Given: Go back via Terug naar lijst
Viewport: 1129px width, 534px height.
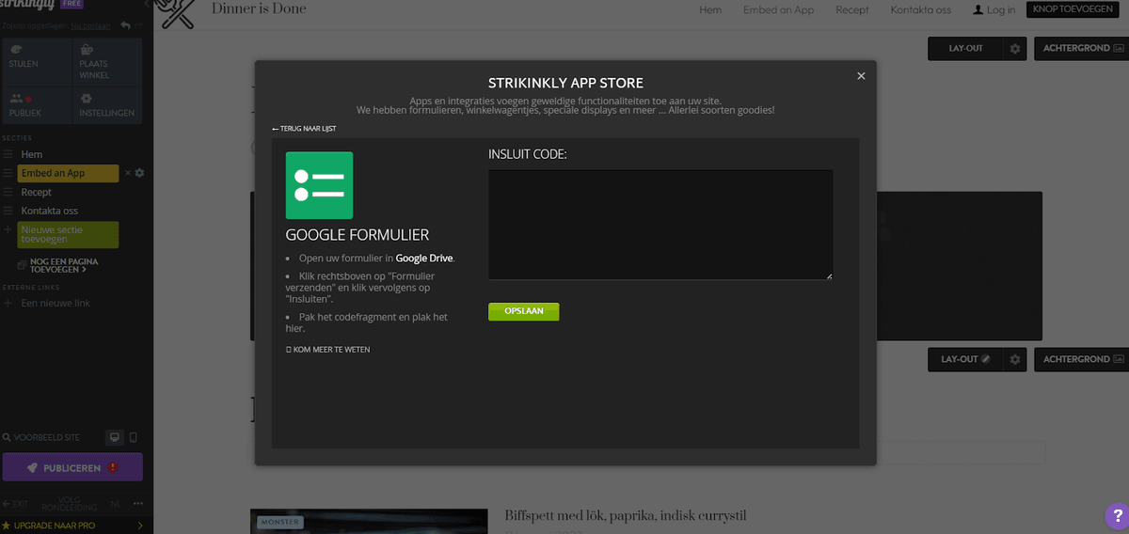Looking at the screenshot, I should [x=304, y=128].
